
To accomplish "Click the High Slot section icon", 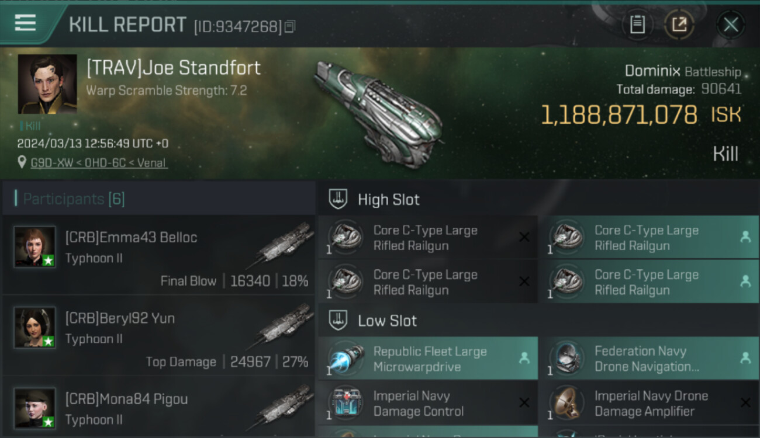I will pos(339,199).
